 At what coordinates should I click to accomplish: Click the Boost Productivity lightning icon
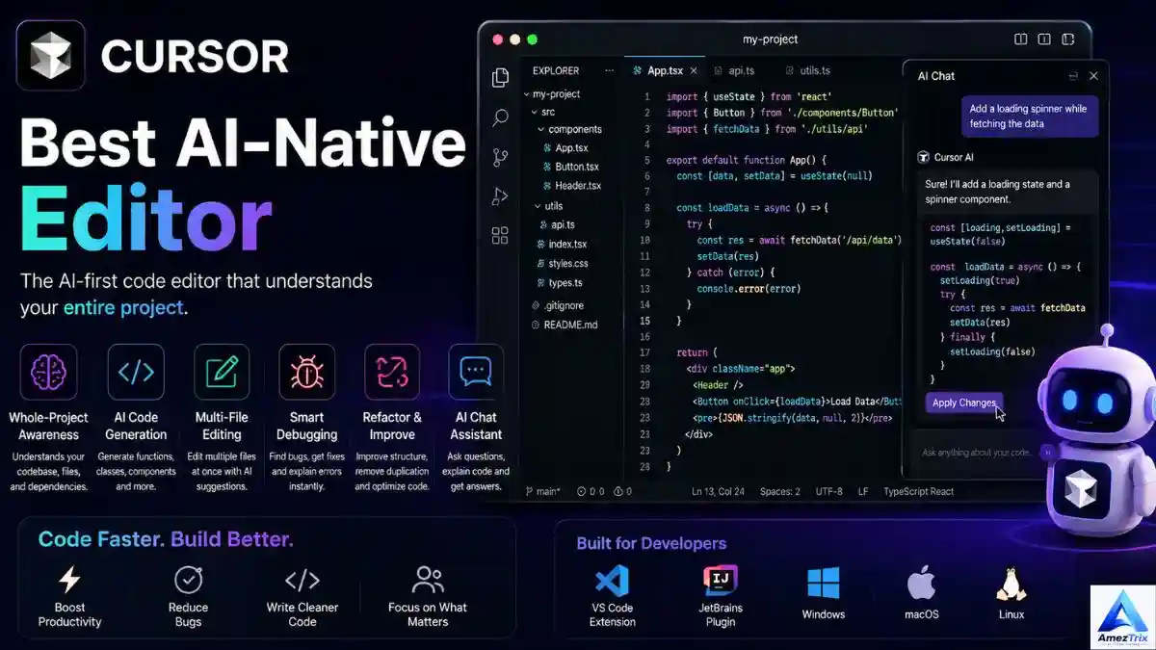[69, 579]
